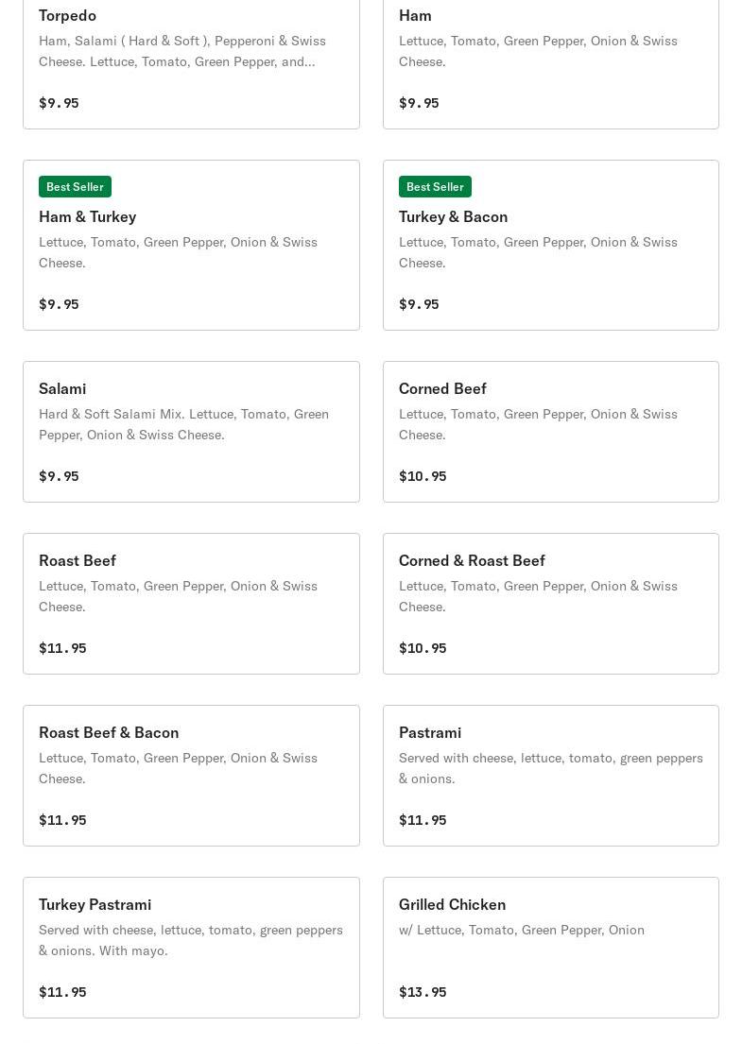Click the $13.95 Grilled Chicken price
The width and height of the screenshot is (742, 1044).
tap(423, 991)
